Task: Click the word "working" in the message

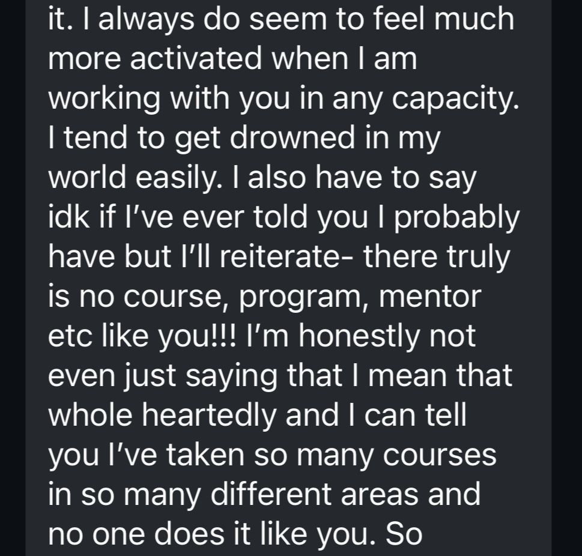Action: (x=105, y=100)
